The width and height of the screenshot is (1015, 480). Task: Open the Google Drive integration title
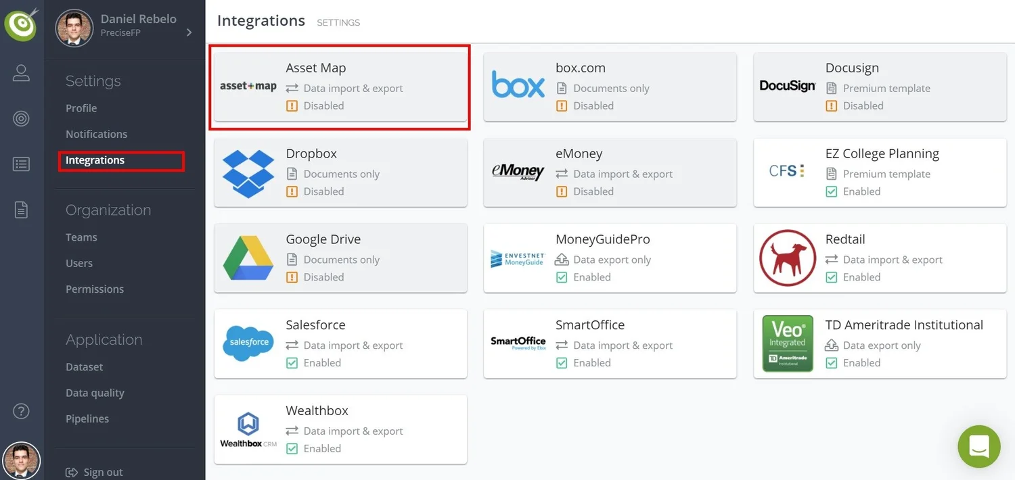323,239
